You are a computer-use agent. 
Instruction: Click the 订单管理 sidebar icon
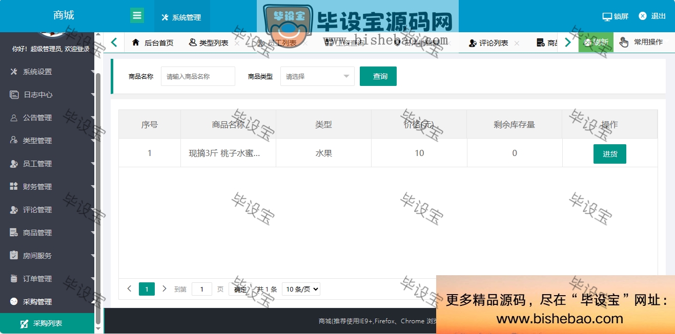[x=14, y=279]
